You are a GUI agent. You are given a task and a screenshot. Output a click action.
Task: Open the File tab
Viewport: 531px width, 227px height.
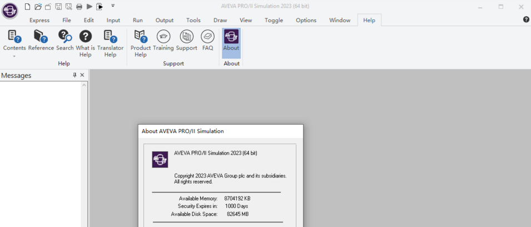67,21
